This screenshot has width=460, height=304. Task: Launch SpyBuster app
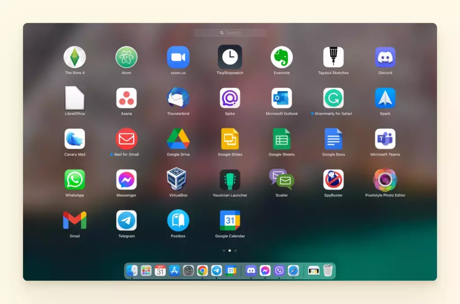click(333, 180)
